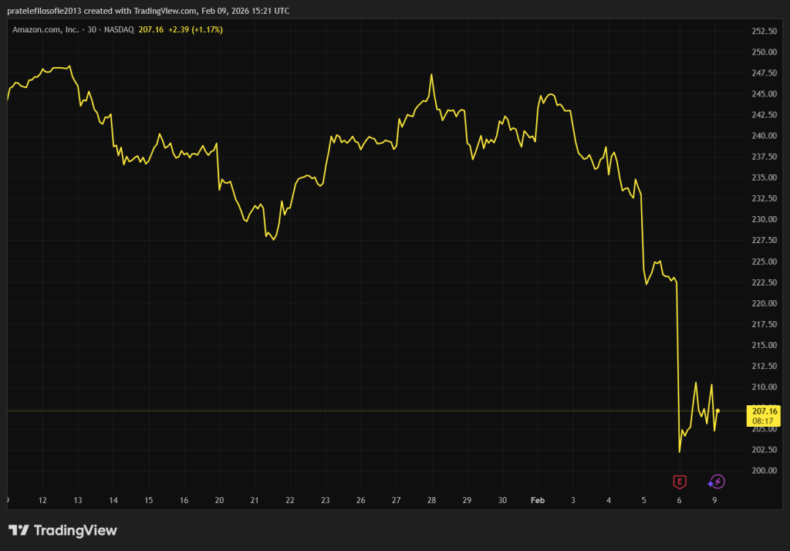
Task: Click the 13 date on time axis
Action: click(78, 500)
